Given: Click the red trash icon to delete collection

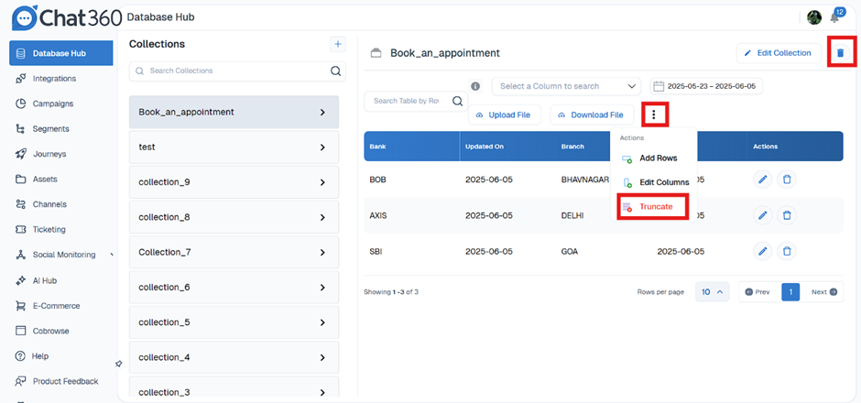Looking at the screenshot, I should 840,53.
